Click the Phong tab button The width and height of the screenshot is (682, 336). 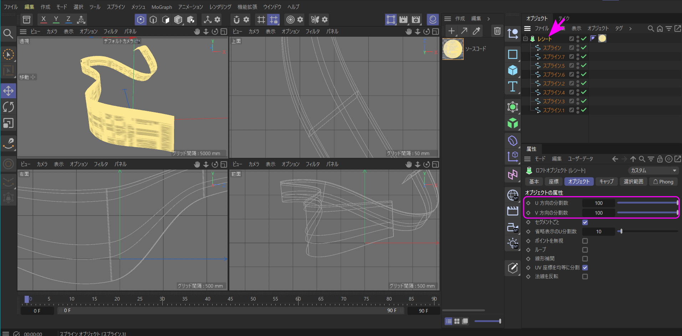point(663,182)
